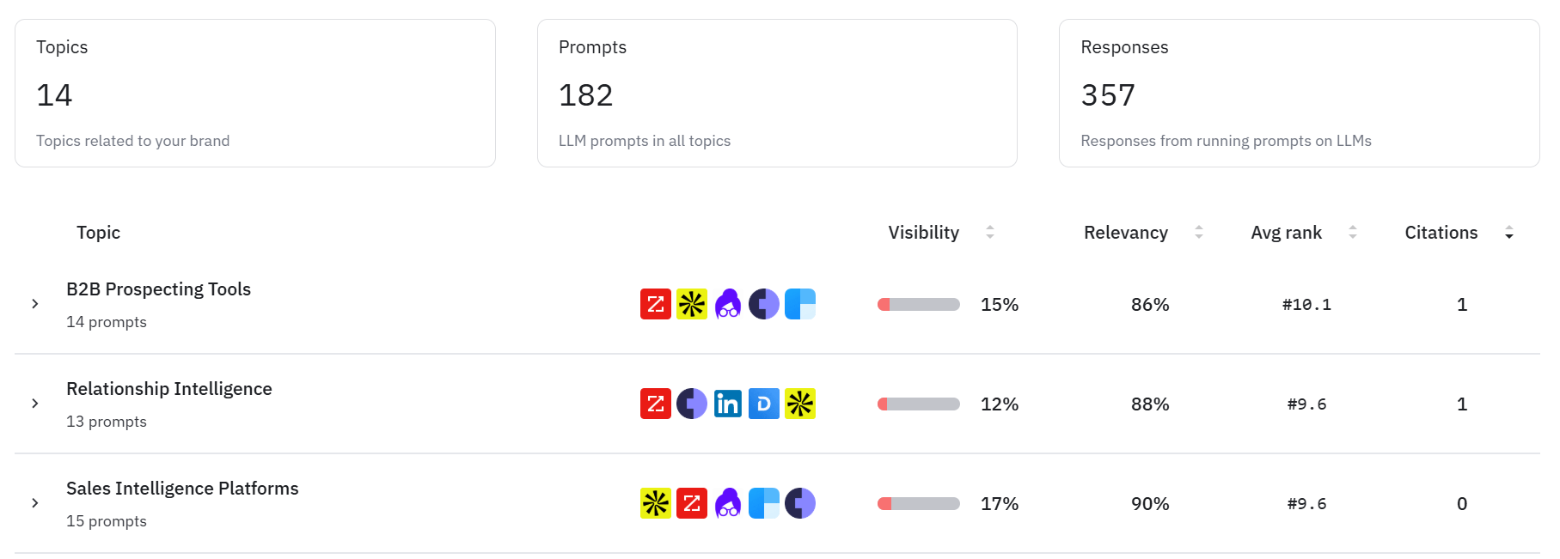Click the red ZoomInfo logo in Sales Intelligence row
Viewport: 1560px width, 559px height.
coord(691,503)
